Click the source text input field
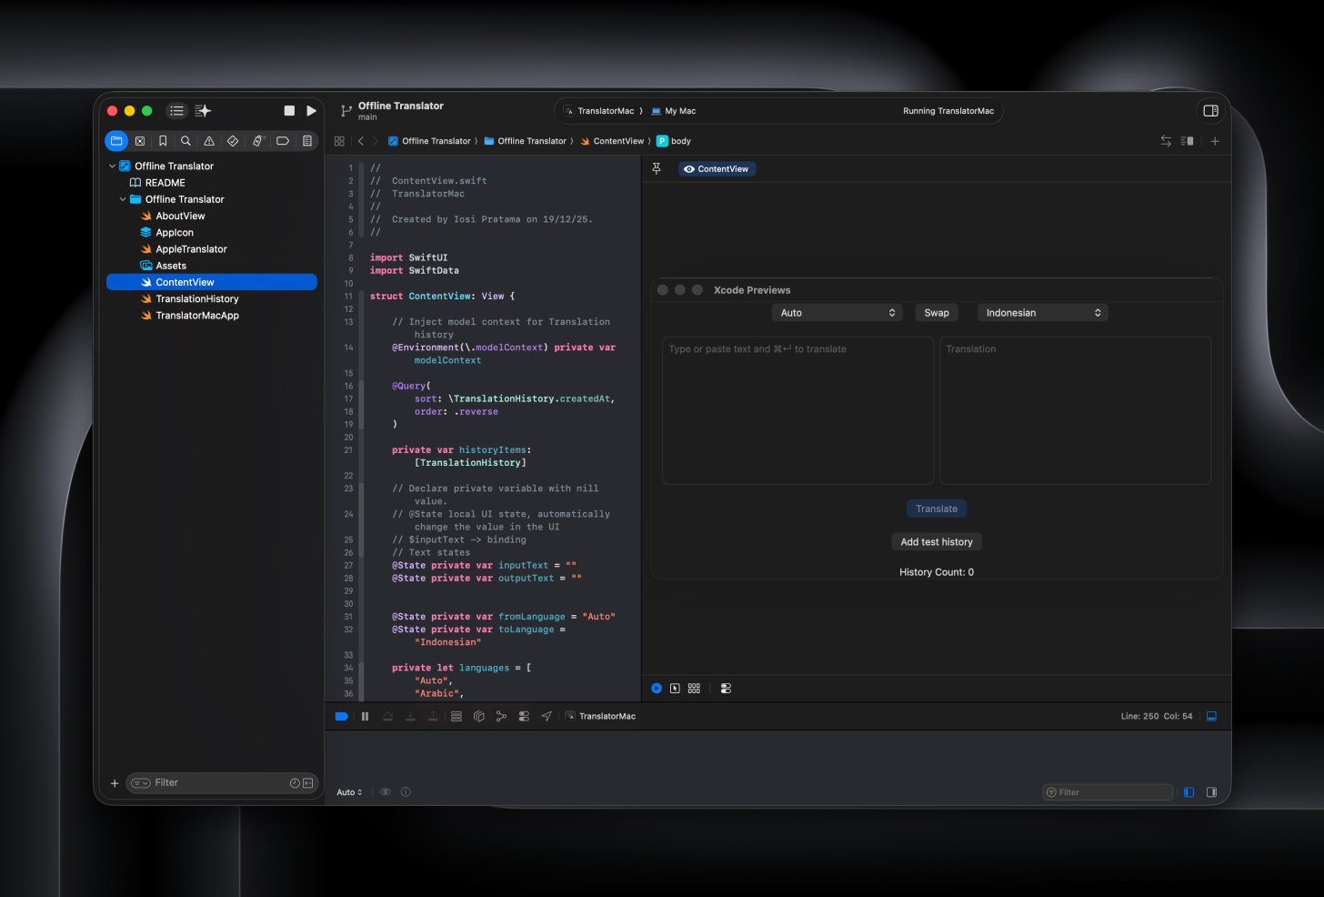Screen dimensions: 1324x897 (797, 410)
